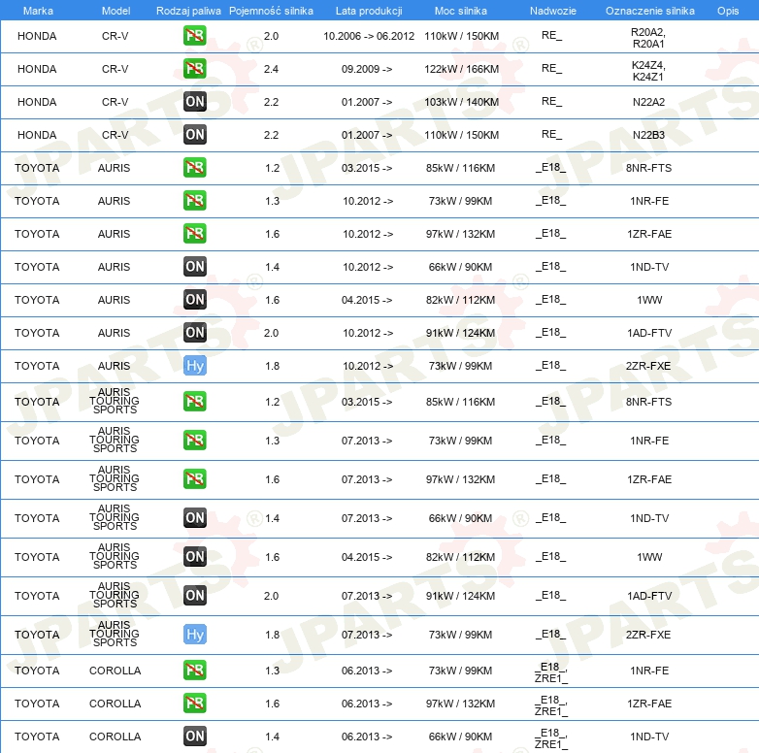
Task: Click the Oznaczenie silnika column header
Action: click(649, 11)
